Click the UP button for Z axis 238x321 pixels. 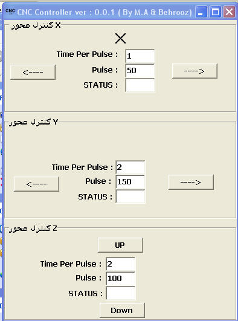(x=120, y=245)
